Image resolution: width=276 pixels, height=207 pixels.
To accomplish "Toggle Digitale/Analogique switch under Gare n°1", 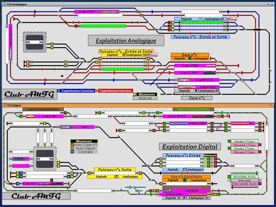I will (x=189, y=58).
